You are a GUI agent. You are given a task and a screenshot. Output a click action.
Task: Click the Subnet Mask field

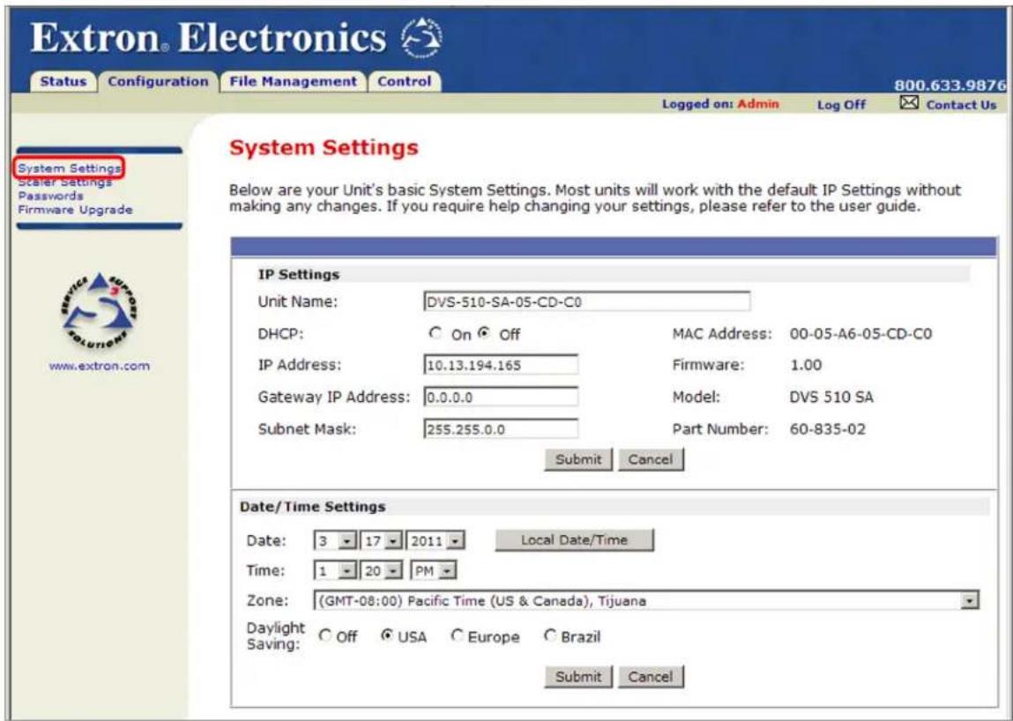click(x=501, y=429)
